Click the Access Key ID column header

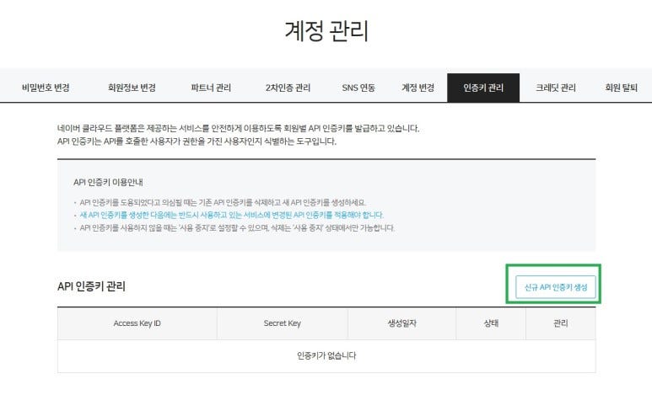pos(137,323)
